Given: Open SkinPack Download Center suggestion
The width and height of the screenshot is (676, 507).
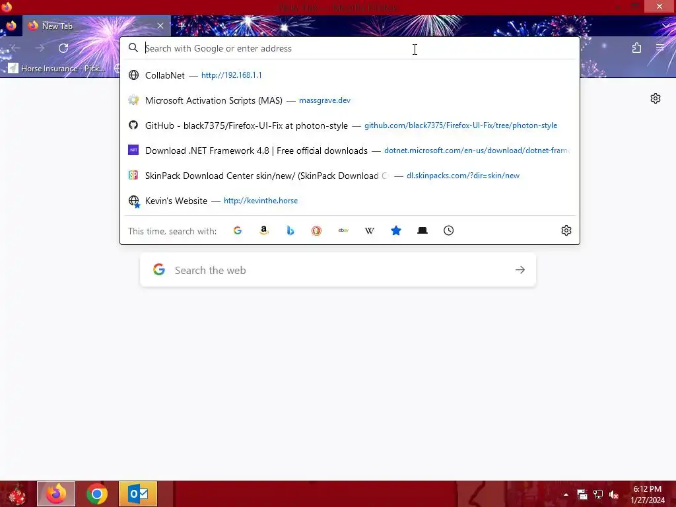Looking at the screenshot, I should (x=350, y=176).
